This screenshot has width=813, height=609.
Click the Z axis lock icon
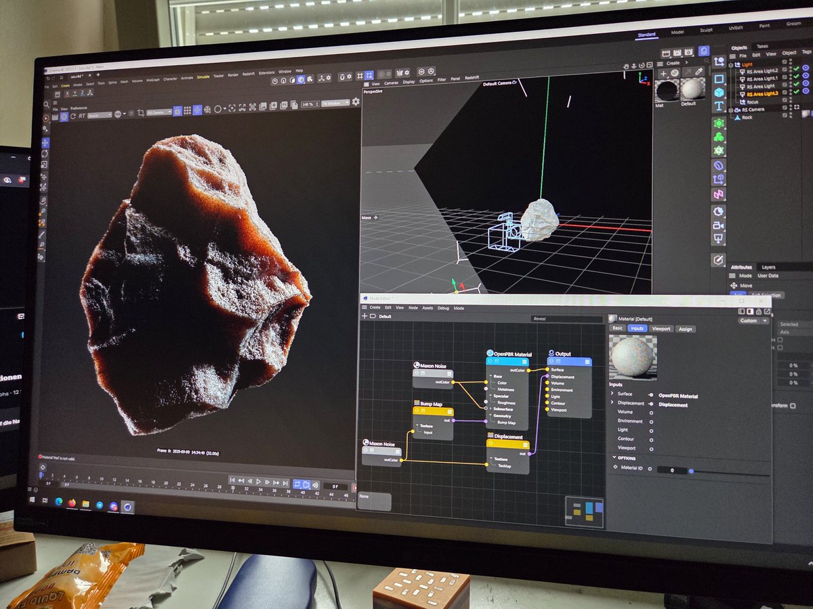pos(82,93)
